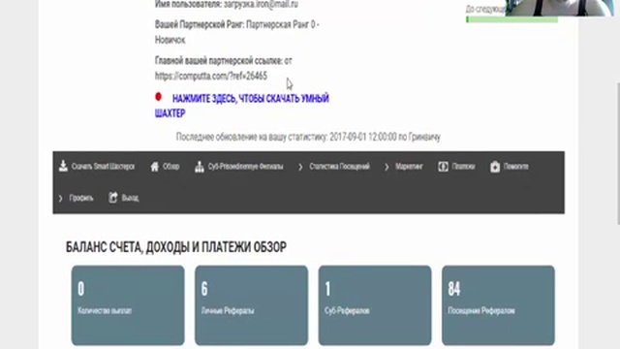Expand the chevron before Профиль
Image resolution: width=620 pixels, height=349 pixels.
(60, 198)
